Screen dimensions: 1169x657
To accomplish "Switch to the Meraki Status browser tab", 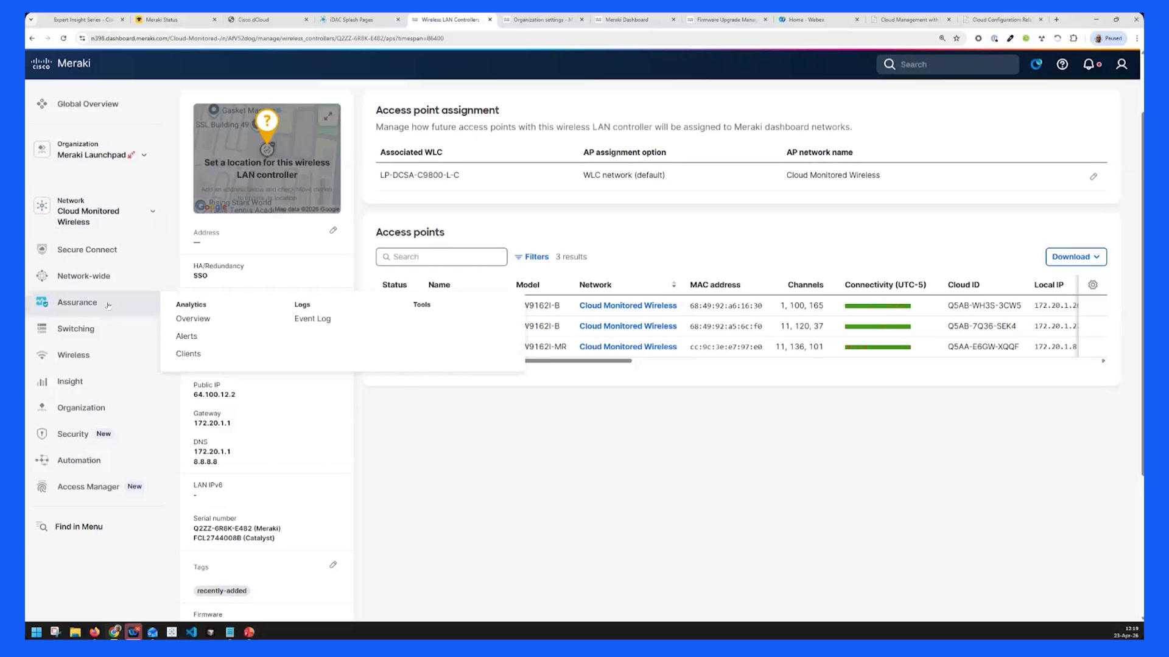I will click(x=176, y=19).
